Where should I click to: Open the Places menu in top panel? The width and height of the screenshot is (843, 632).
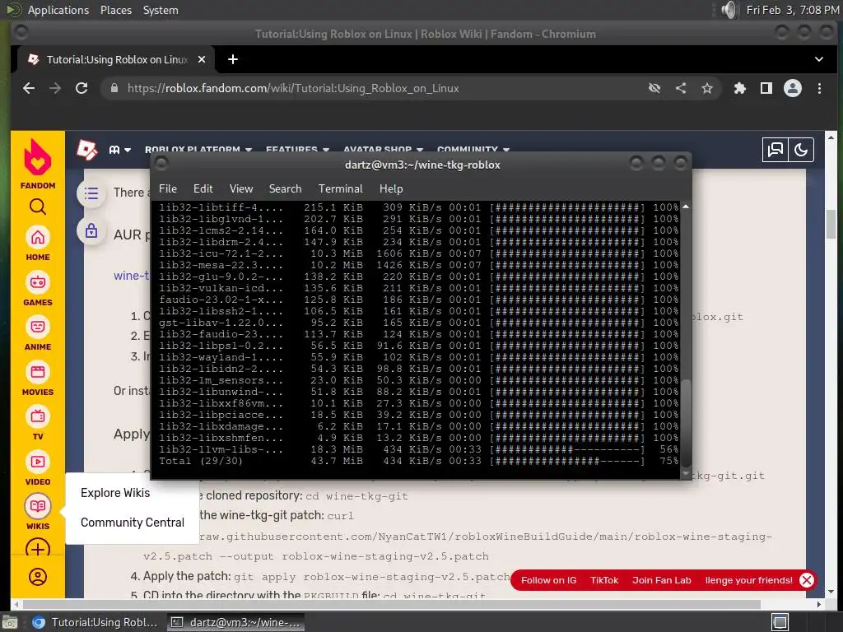(x=116, y=10)
